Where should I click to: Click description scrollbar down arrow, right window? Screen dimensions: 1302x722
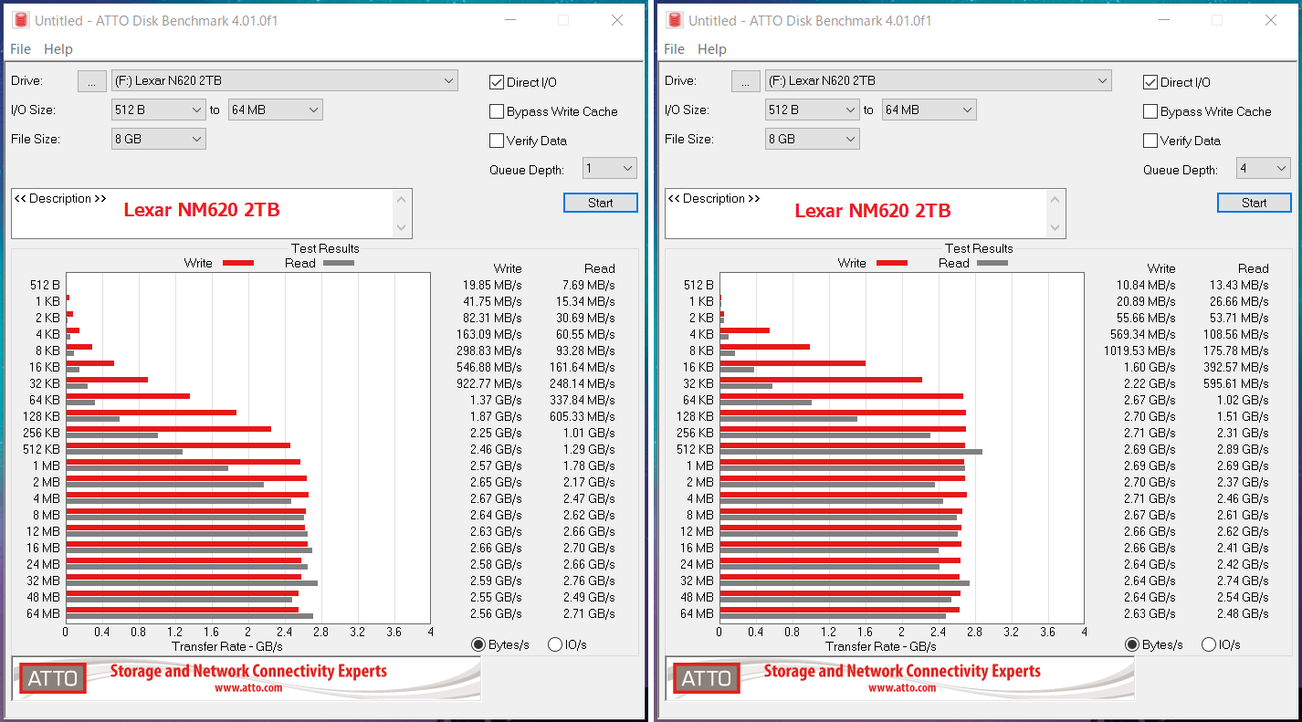coord(1056,228)
